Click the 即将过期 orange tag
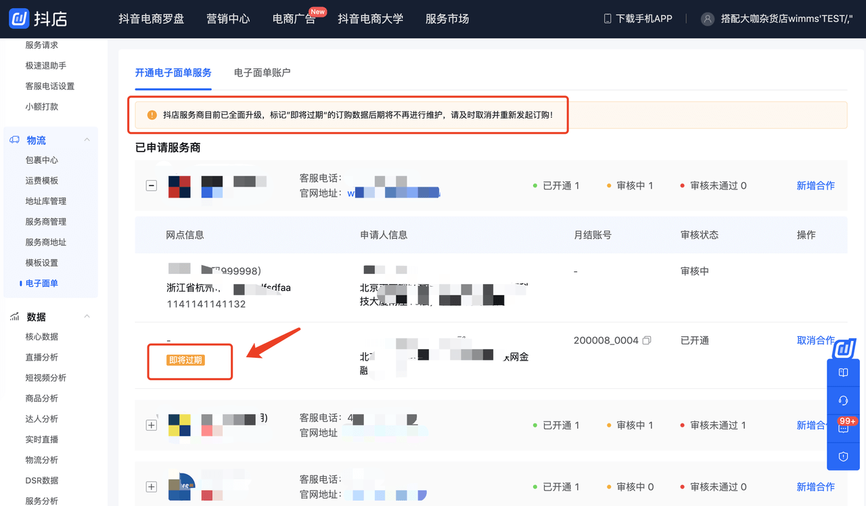 pyautogui.click(x=185, y=360)
